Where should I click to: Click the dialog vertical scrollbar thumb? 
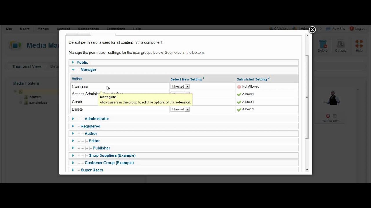pos(307,97)
